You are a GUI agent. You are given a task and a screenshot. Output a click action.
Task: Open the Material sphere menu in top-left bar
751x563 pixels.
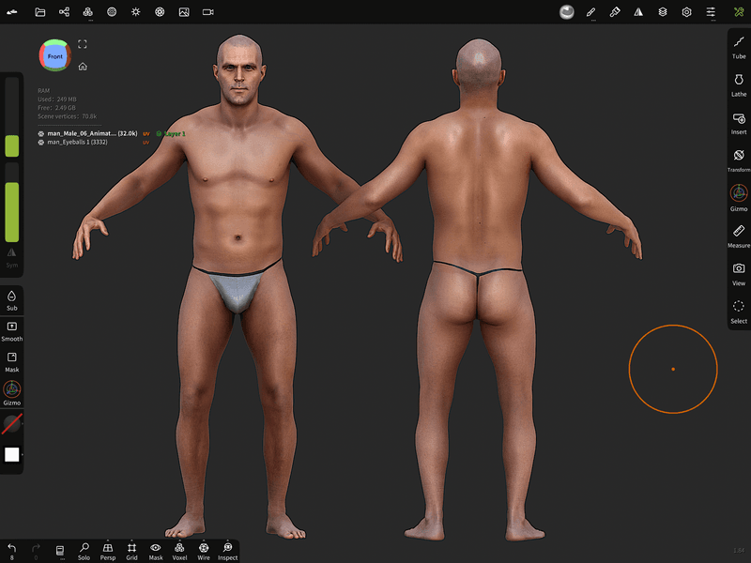coord(112,12)
